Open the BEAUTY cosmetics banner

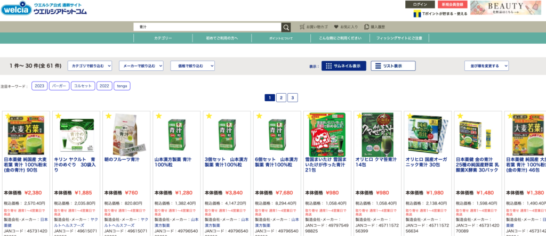click(505, 7)
